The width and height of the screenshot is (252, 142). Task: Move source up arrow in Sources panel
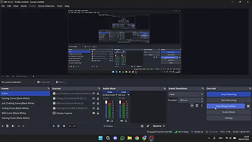coord(70,126)
